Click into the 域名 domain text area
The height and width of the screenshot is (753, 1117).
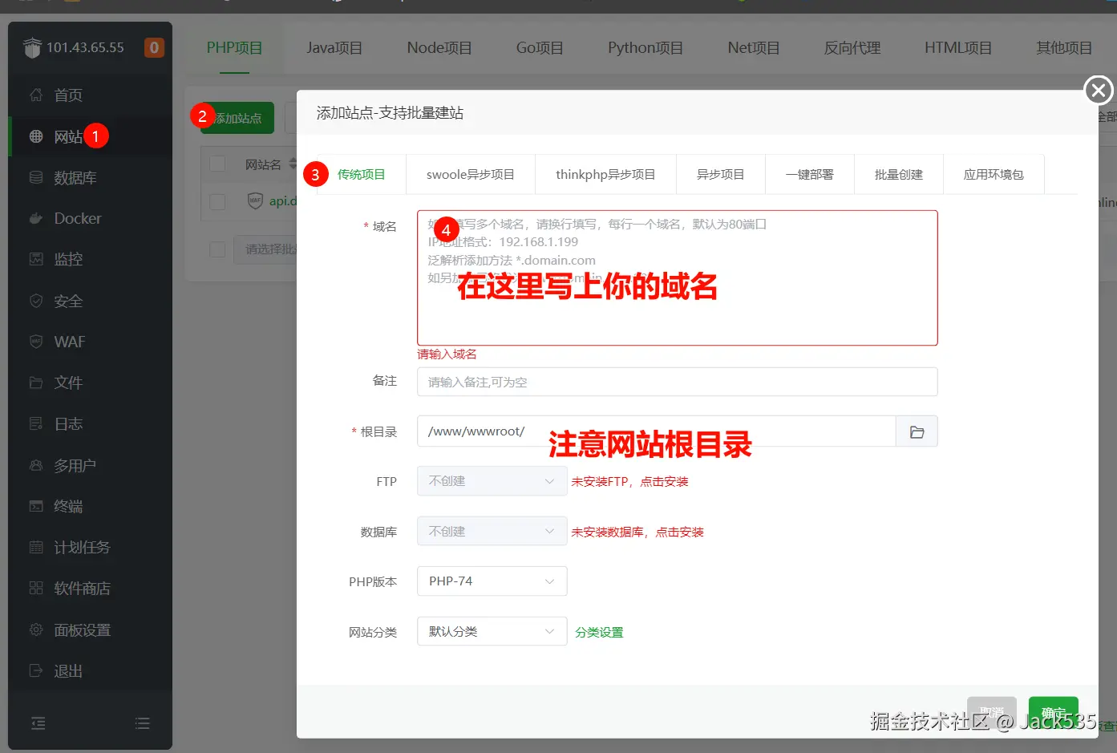point(678,278)
